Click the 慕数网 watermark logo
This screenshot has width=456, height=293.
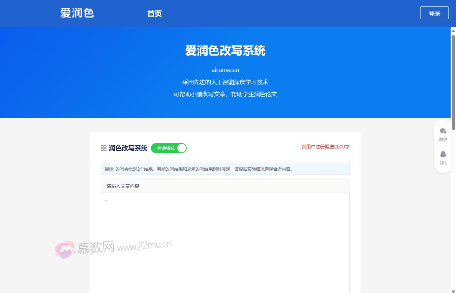click(65, 248)
